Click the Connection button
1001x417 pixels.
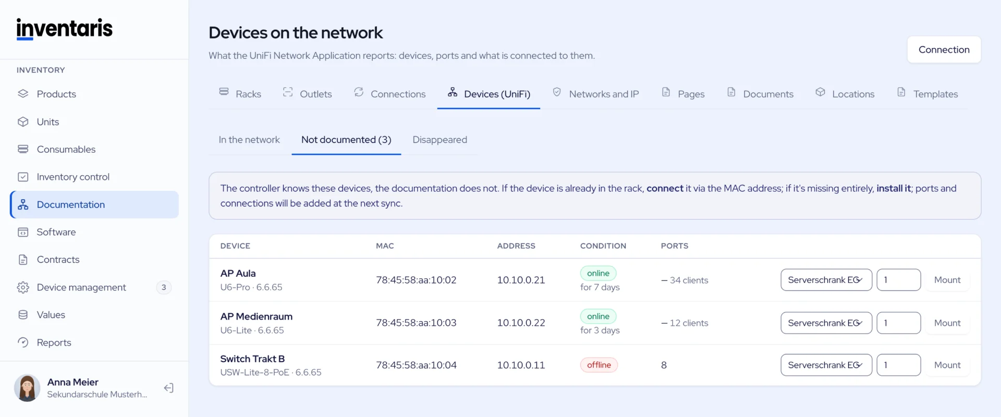pos(944,50)
